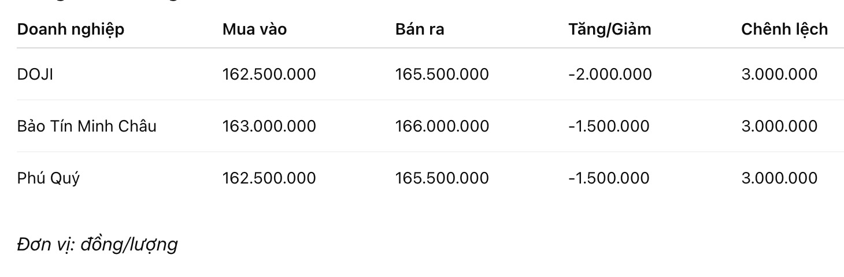The height and width of the screenshot is (277, 844).
Task: Click DOJI's Mua vào price 162.500.000
Action: 269,74
